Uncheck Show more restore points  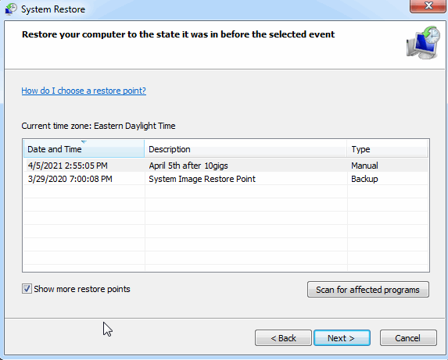[27, 289]
